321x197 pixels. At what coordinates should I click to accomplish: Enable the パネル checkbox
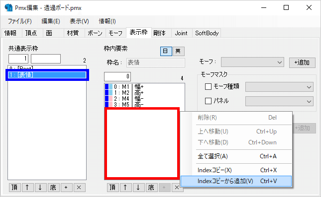click(208, 101)
